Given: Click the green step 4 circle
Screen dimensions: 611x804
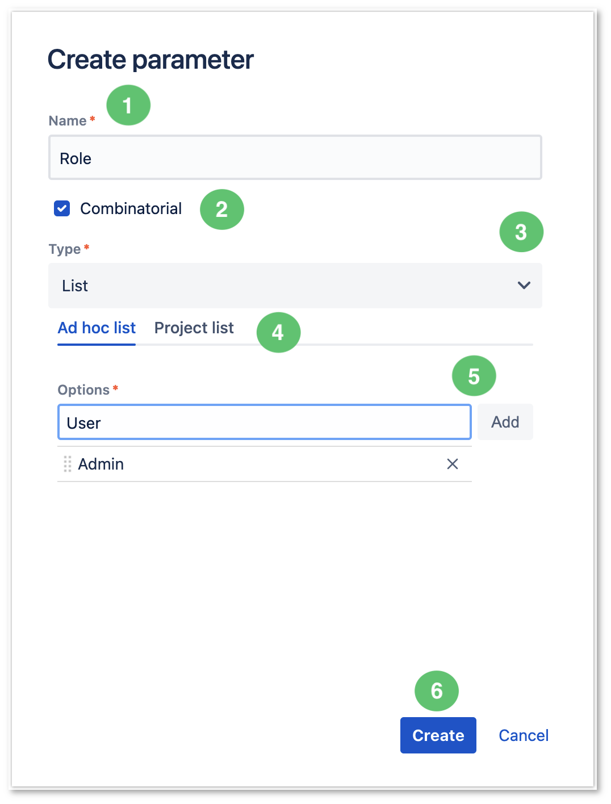Looking at the screenshot, I should 278,332.
